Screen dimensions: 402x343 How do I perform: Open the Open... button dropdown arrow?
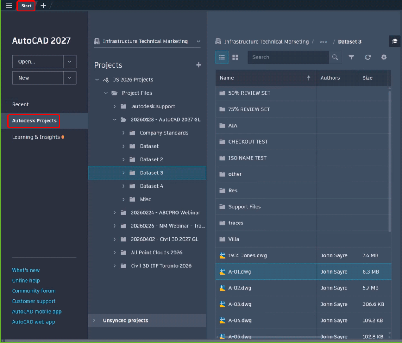click(69, 62)
